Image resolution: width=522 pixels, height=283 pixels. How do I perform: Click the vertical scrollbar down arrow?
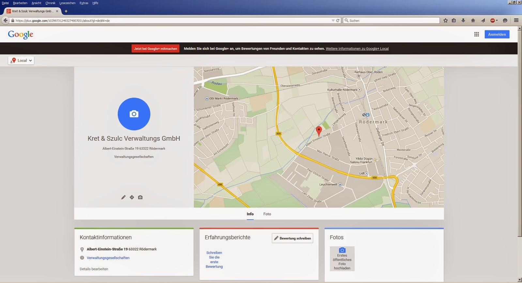[520, 280]
